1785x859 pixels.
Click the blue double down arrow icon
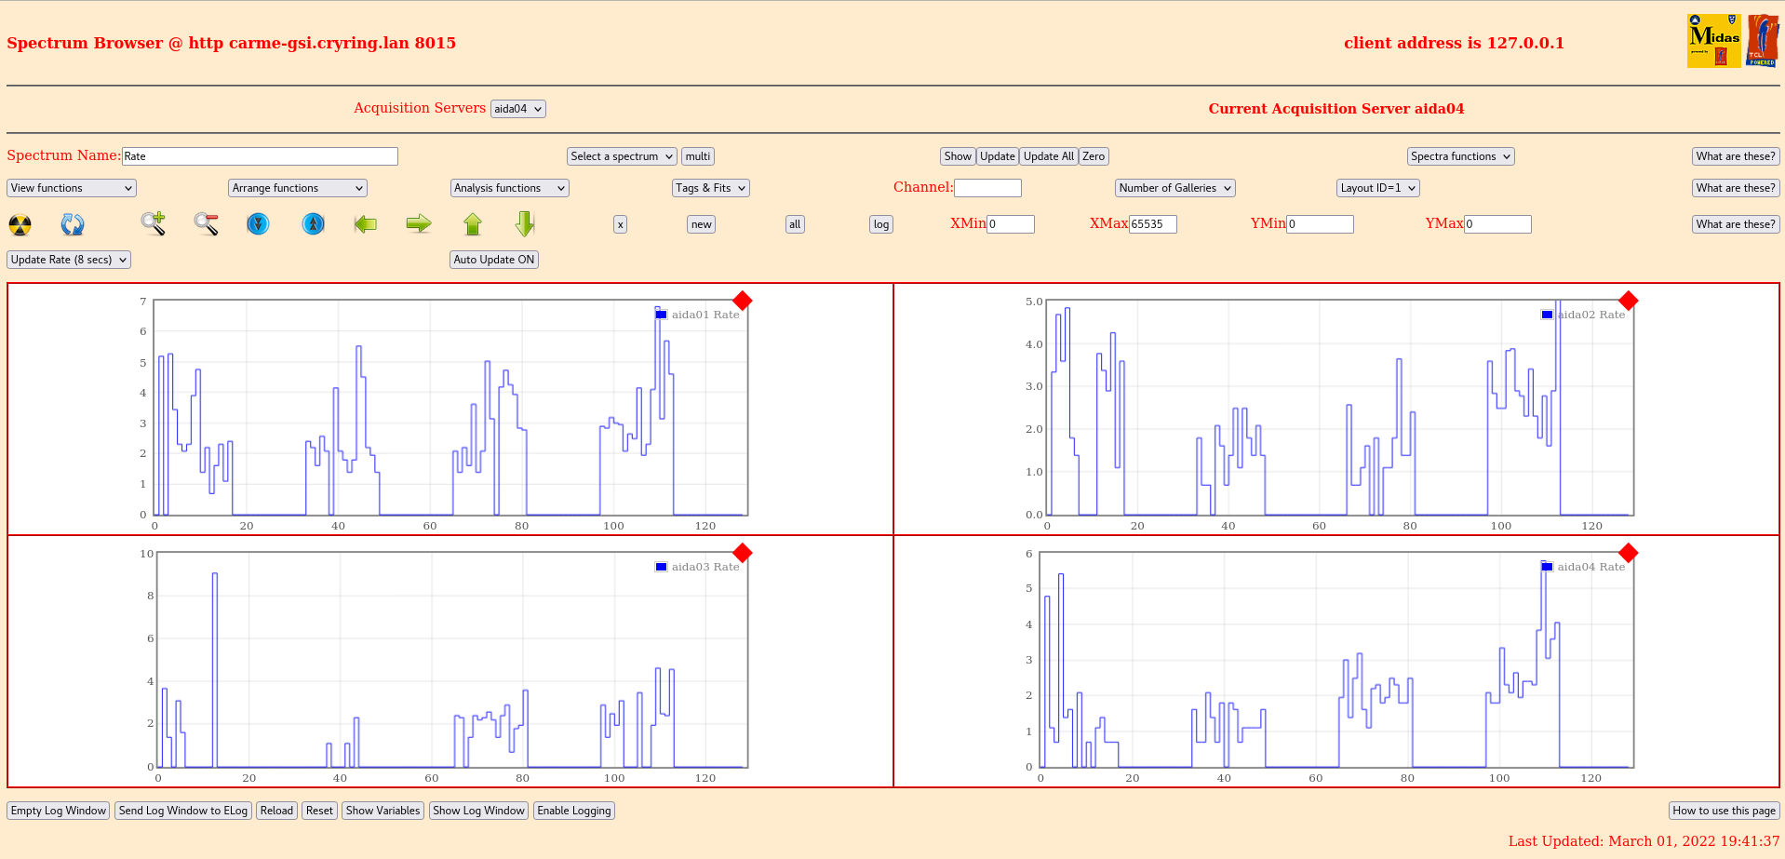pyautogui.click(x=258, y=224)
